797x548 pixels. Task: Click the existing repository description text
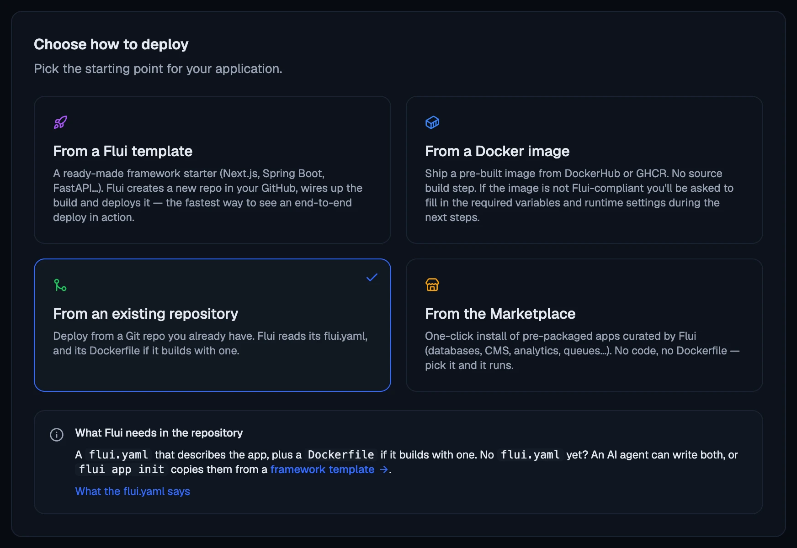tap(210, 343)
